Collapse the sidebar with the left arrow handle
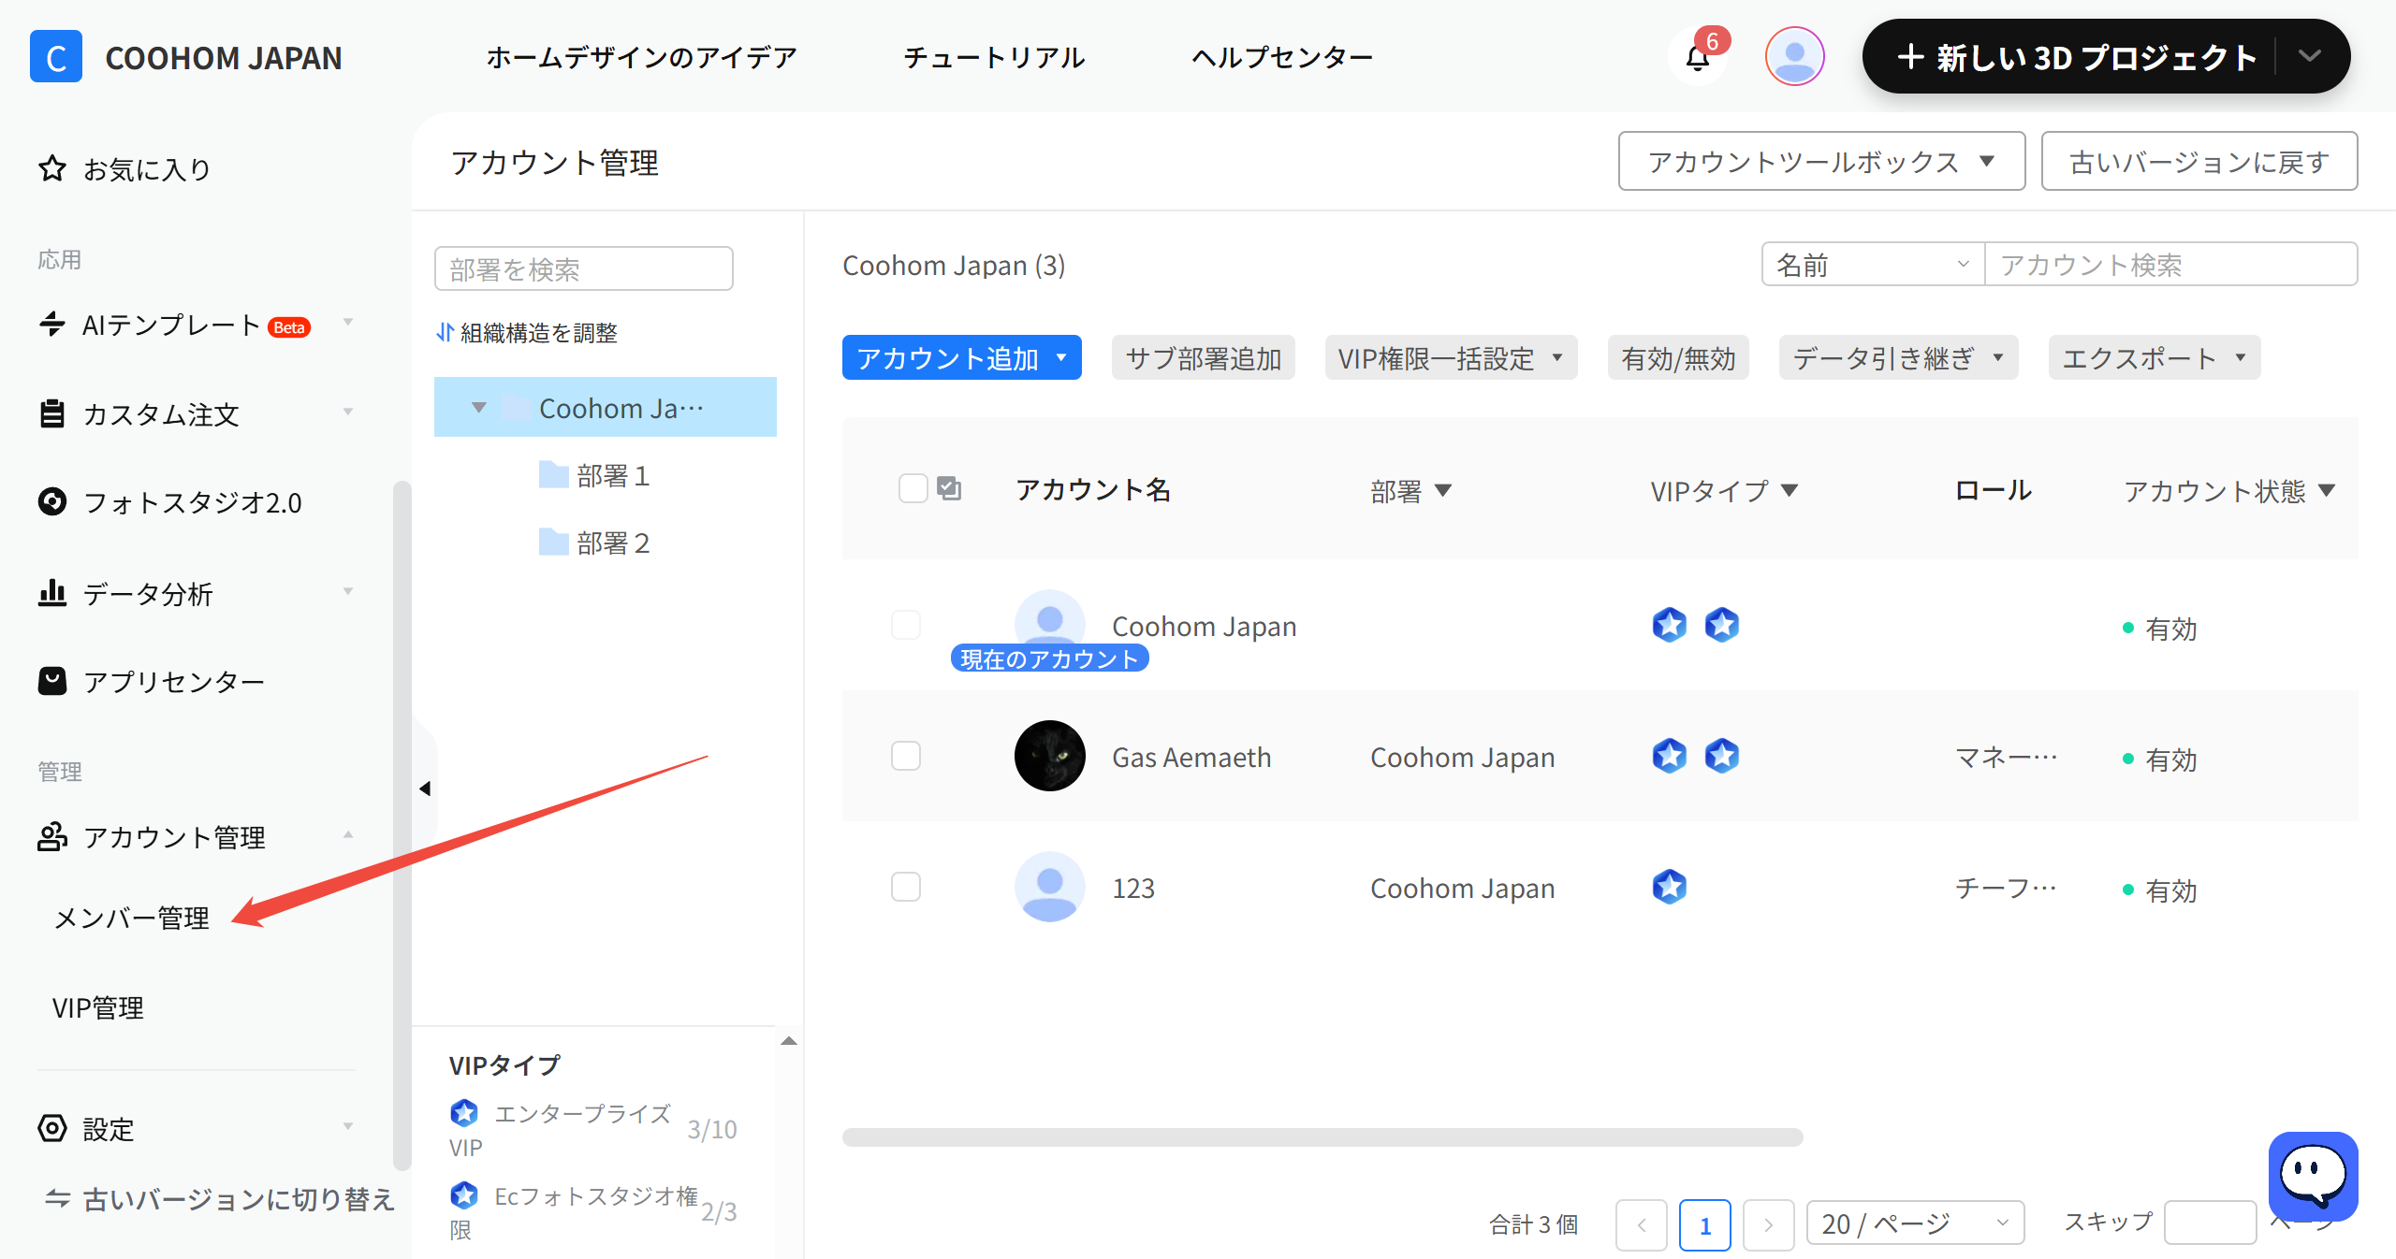Image resolution: width=2396 pixels, height=1259 pixels. click(x=425, y=789)
